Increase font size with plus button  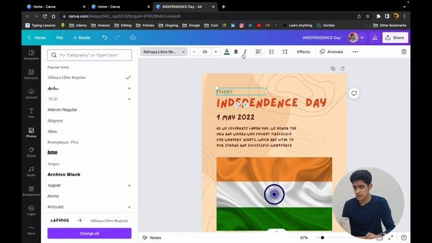point(216,52)
